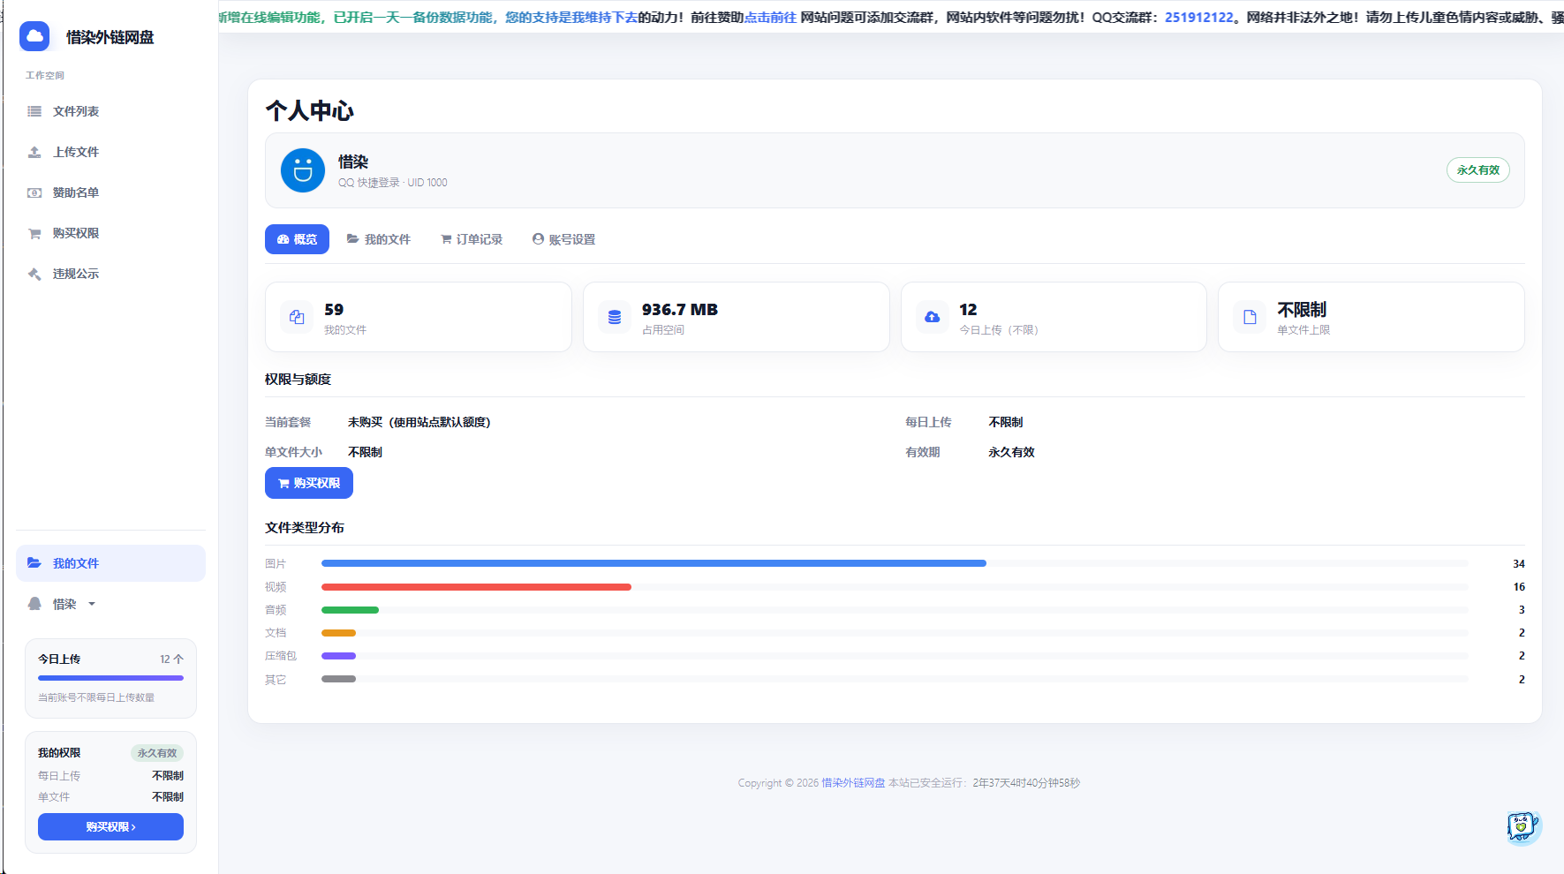Click the 文件列表 list icon in sidebar
1564x874 pixels.
coord(34,111)
